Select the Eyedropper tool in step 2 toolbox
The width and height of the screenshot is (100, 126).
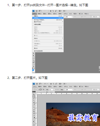pyautogui.click(x=34, y=105)
